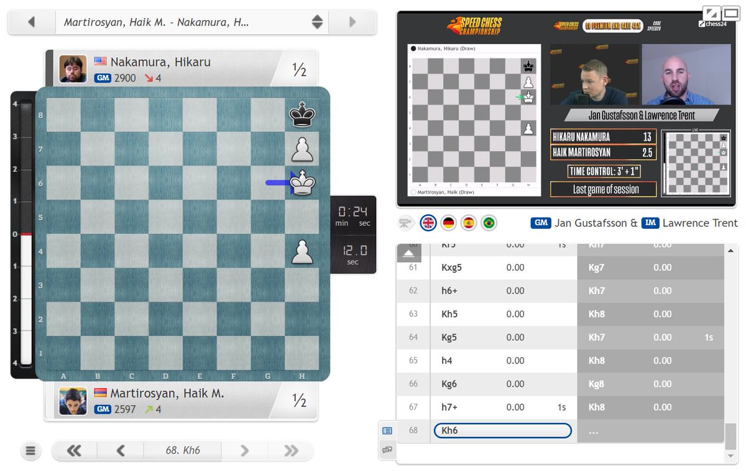The image size is (746, 471).
Task: Click the move list scrollbar up arrow
Action: point(730,250)
